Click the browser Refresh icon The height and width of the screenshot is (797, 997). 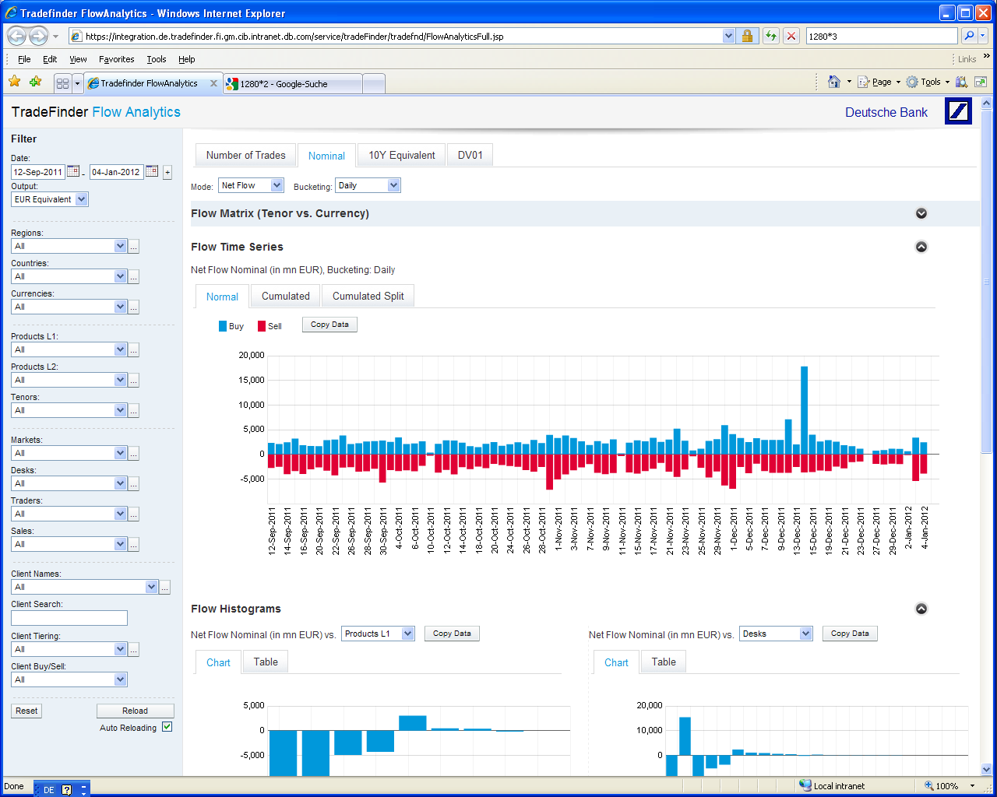pyautogui.click(x=770, y=36)
